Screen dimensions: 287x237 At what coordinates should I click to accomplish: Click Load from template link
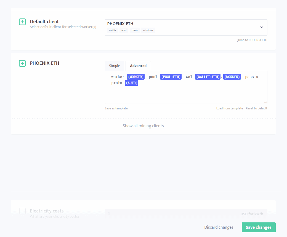[x=230, y=108]
